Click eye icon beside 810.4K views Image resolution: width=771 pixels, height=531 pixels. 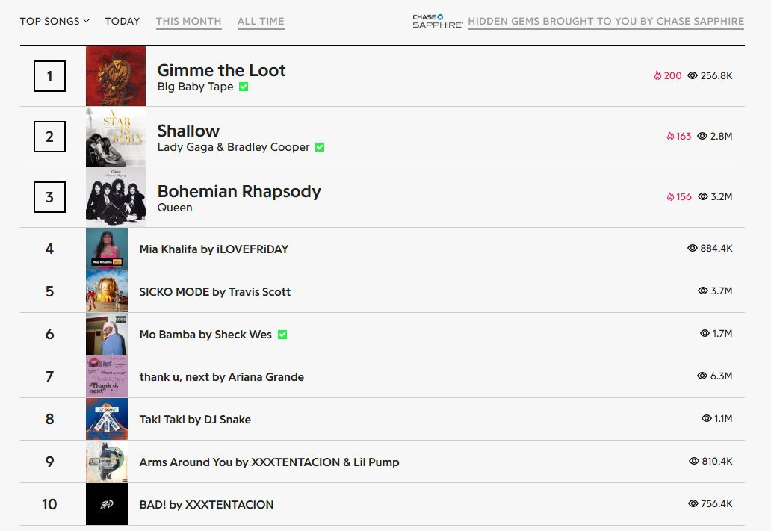pos(694,461)
